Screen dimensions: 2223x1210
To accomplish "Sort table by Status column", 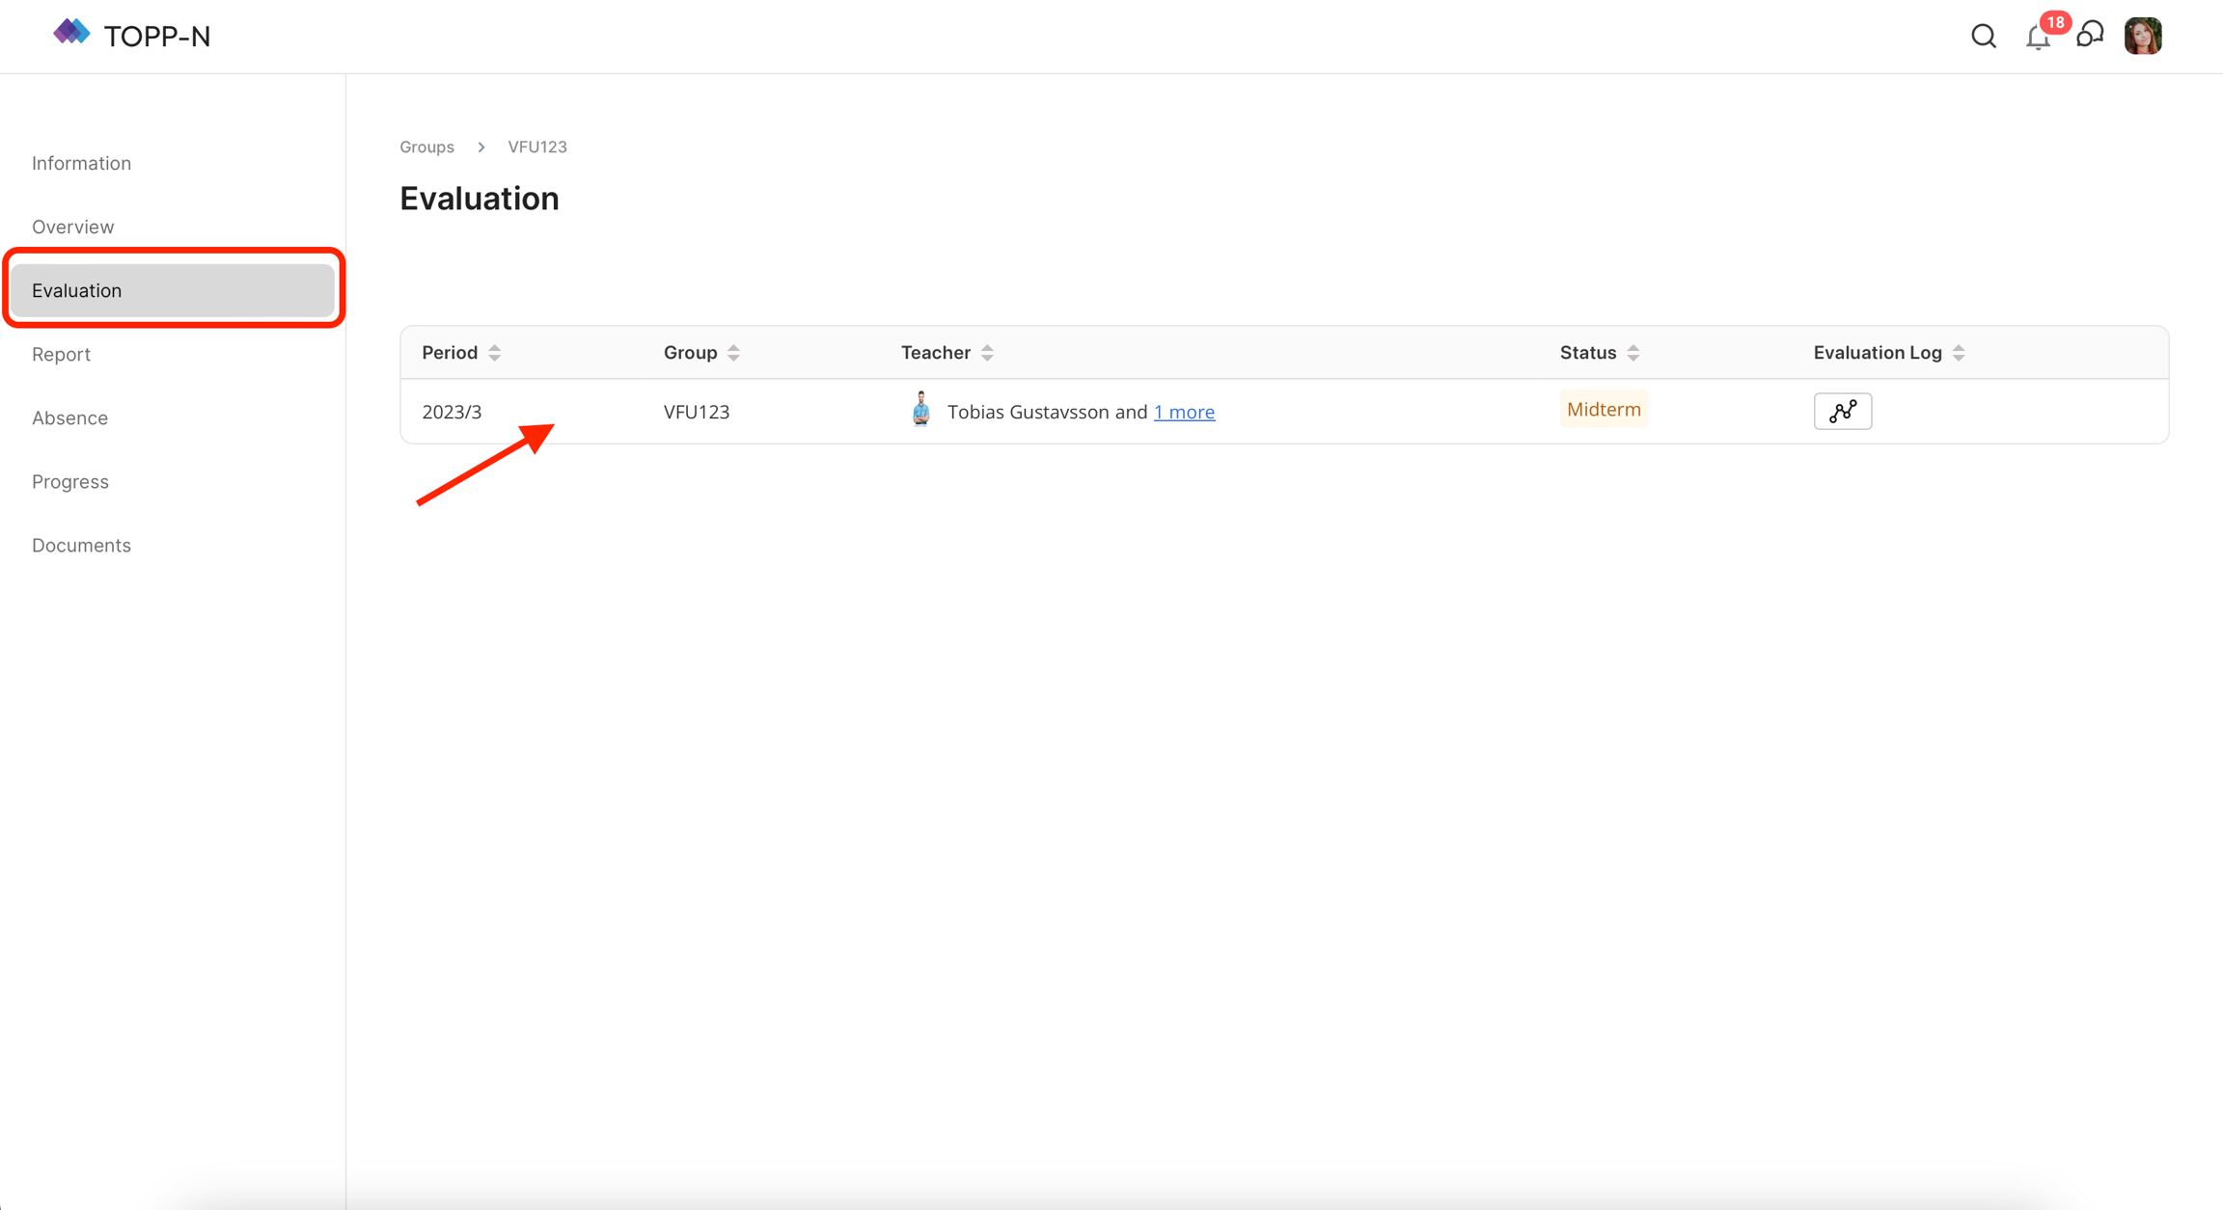I will click(x=1633, y=353).
